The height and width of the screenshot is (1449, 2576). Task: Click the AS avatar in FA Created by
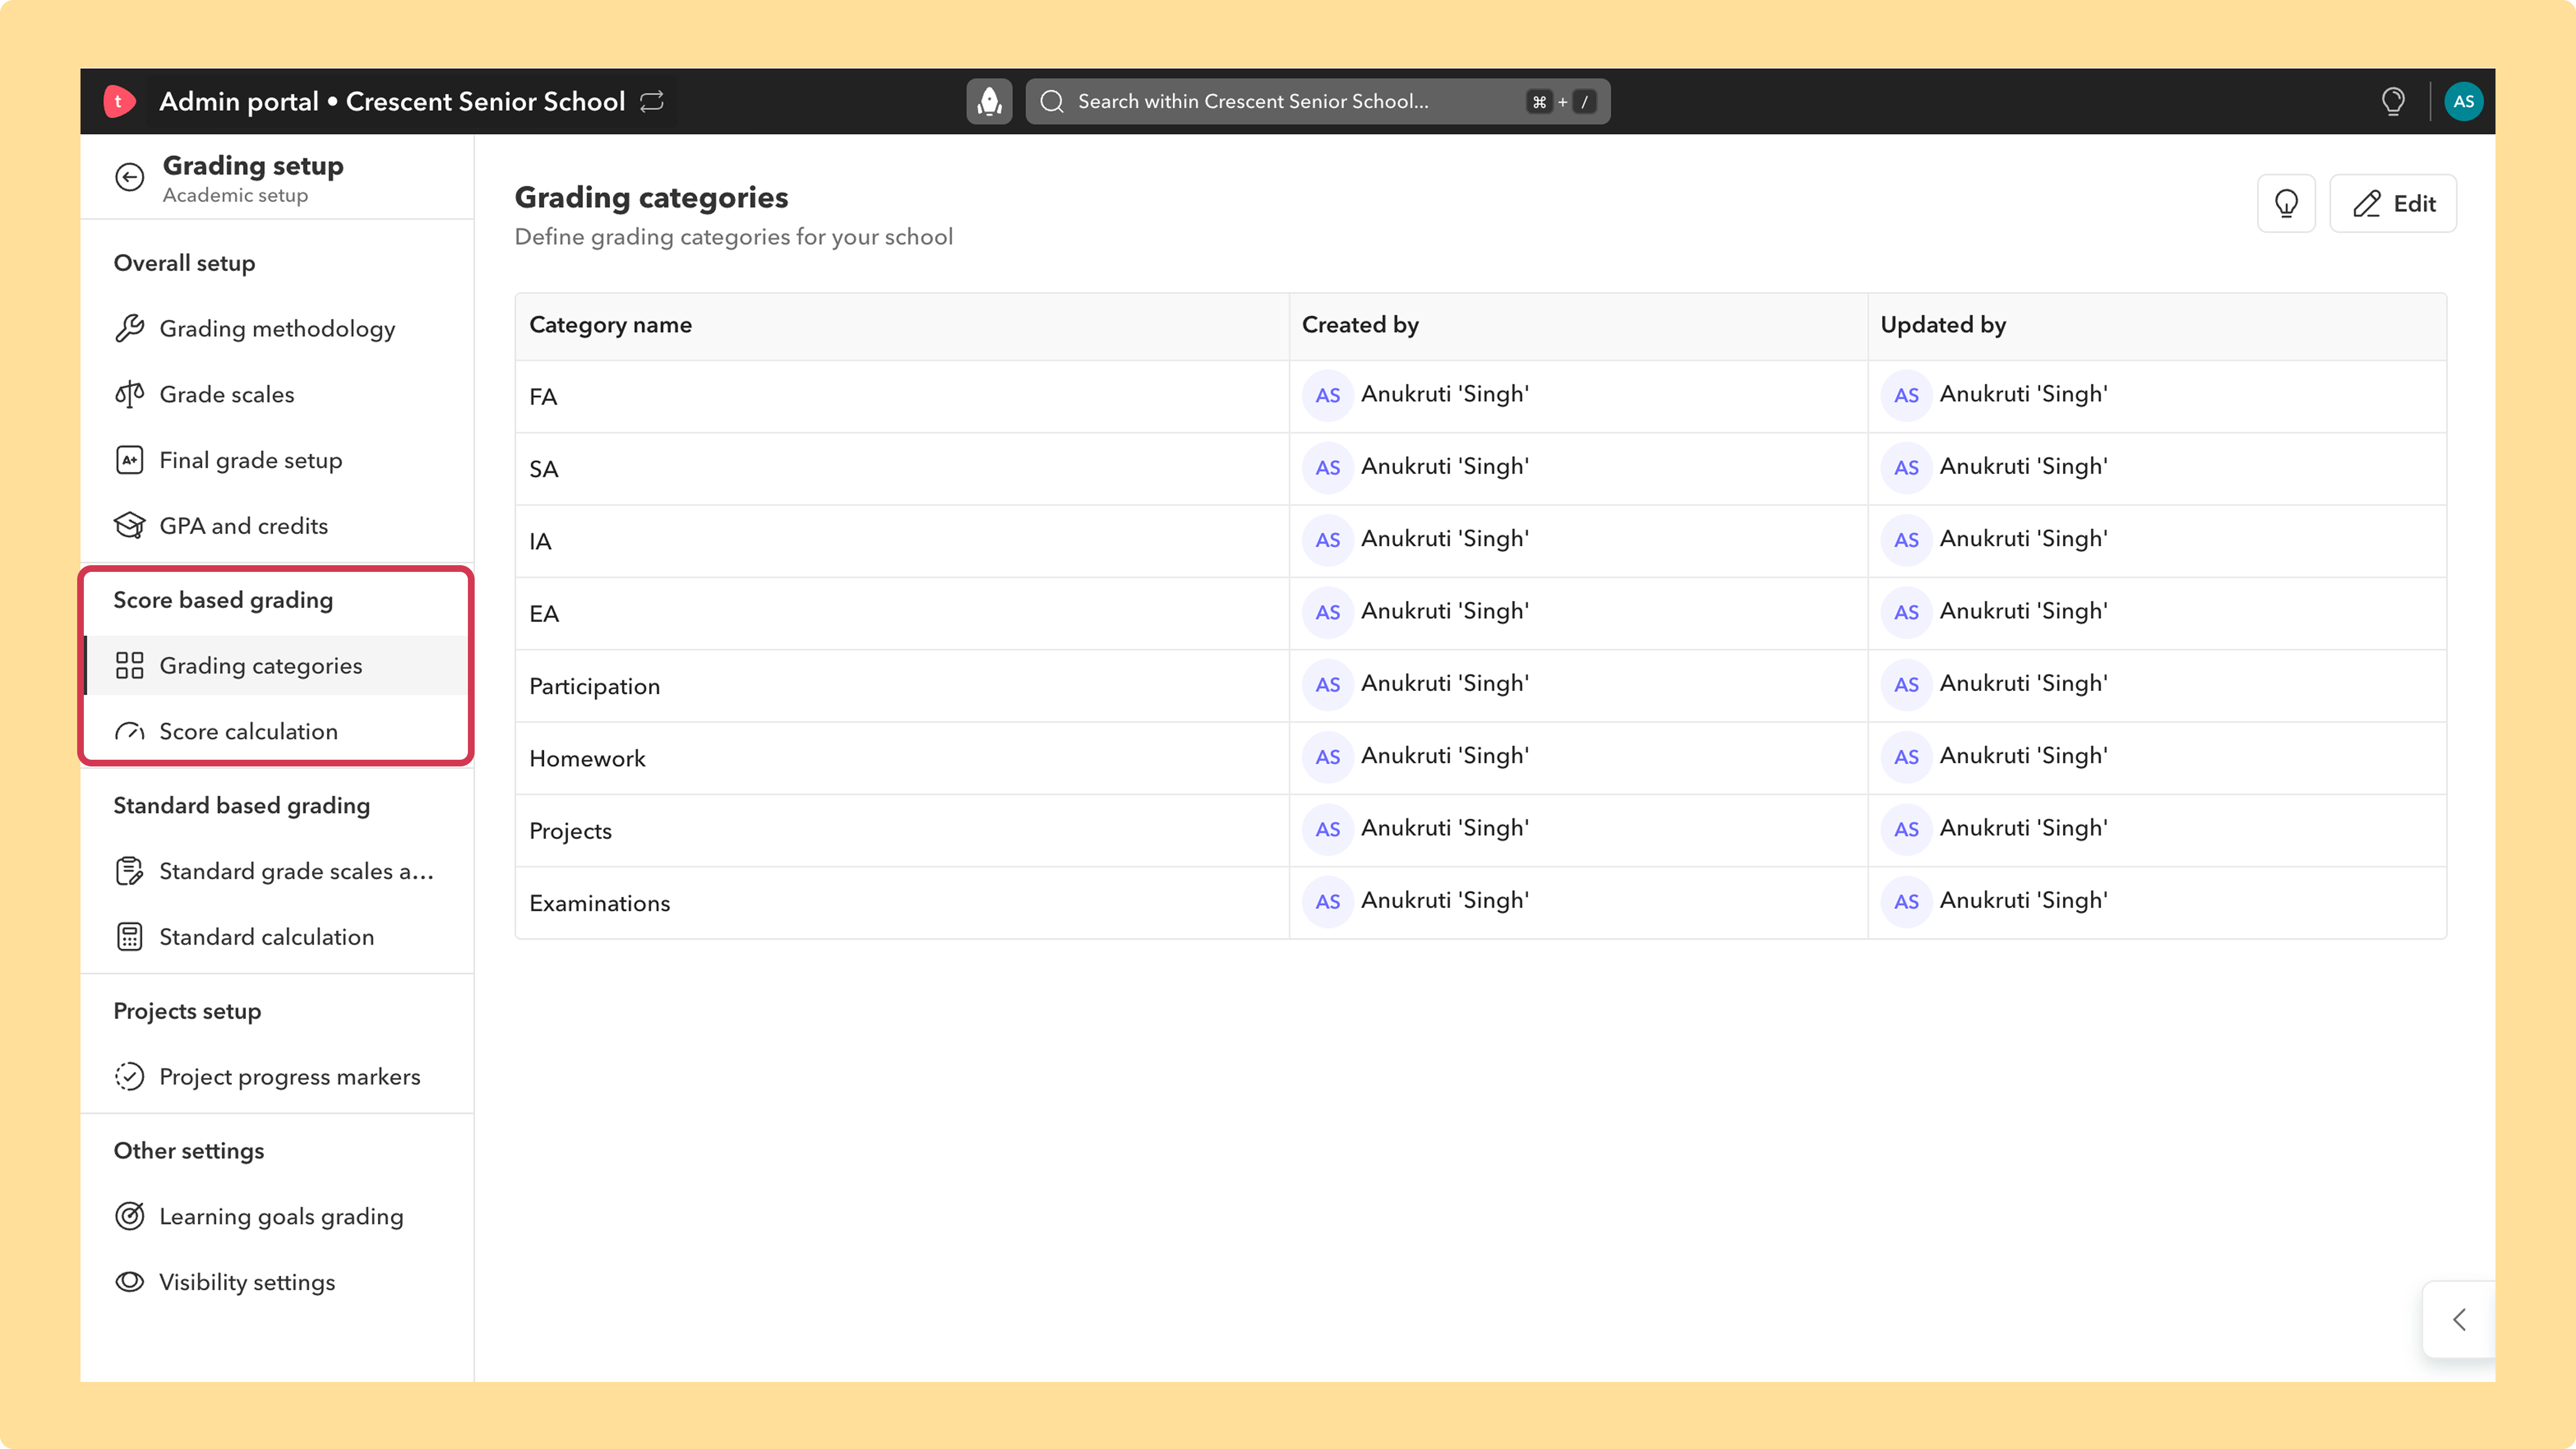click(1328, 395)
